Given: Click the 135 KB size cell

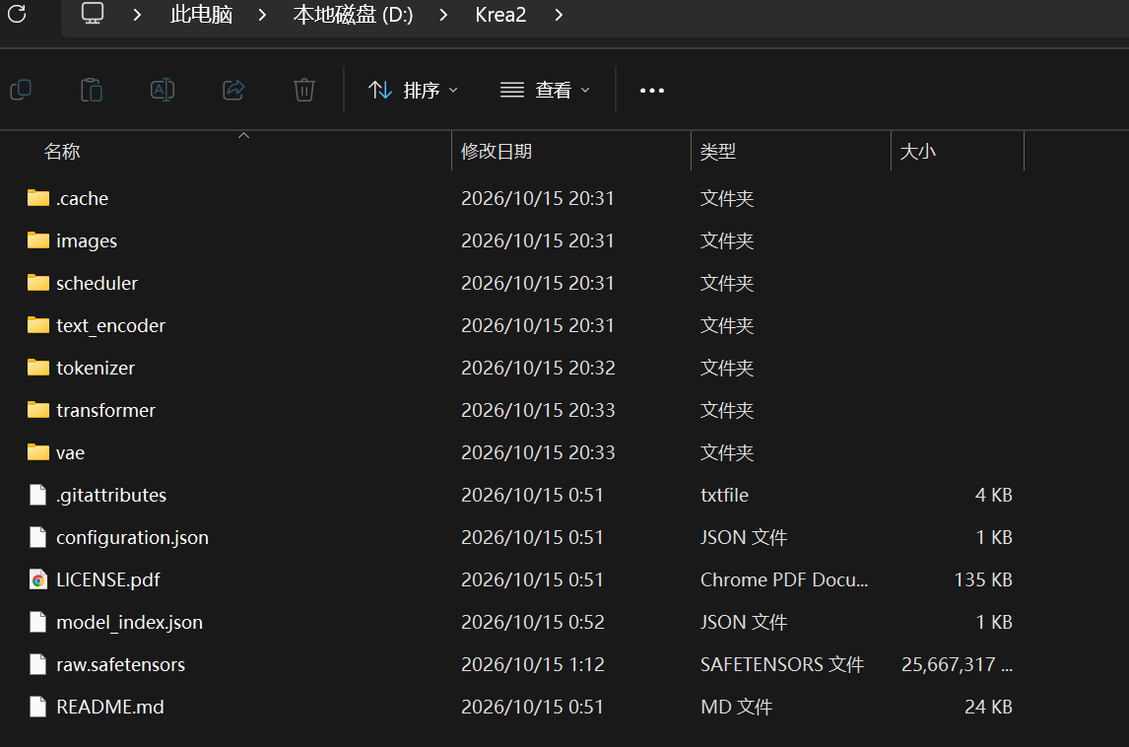Looking at the screenshot, I should click(983, 579).
